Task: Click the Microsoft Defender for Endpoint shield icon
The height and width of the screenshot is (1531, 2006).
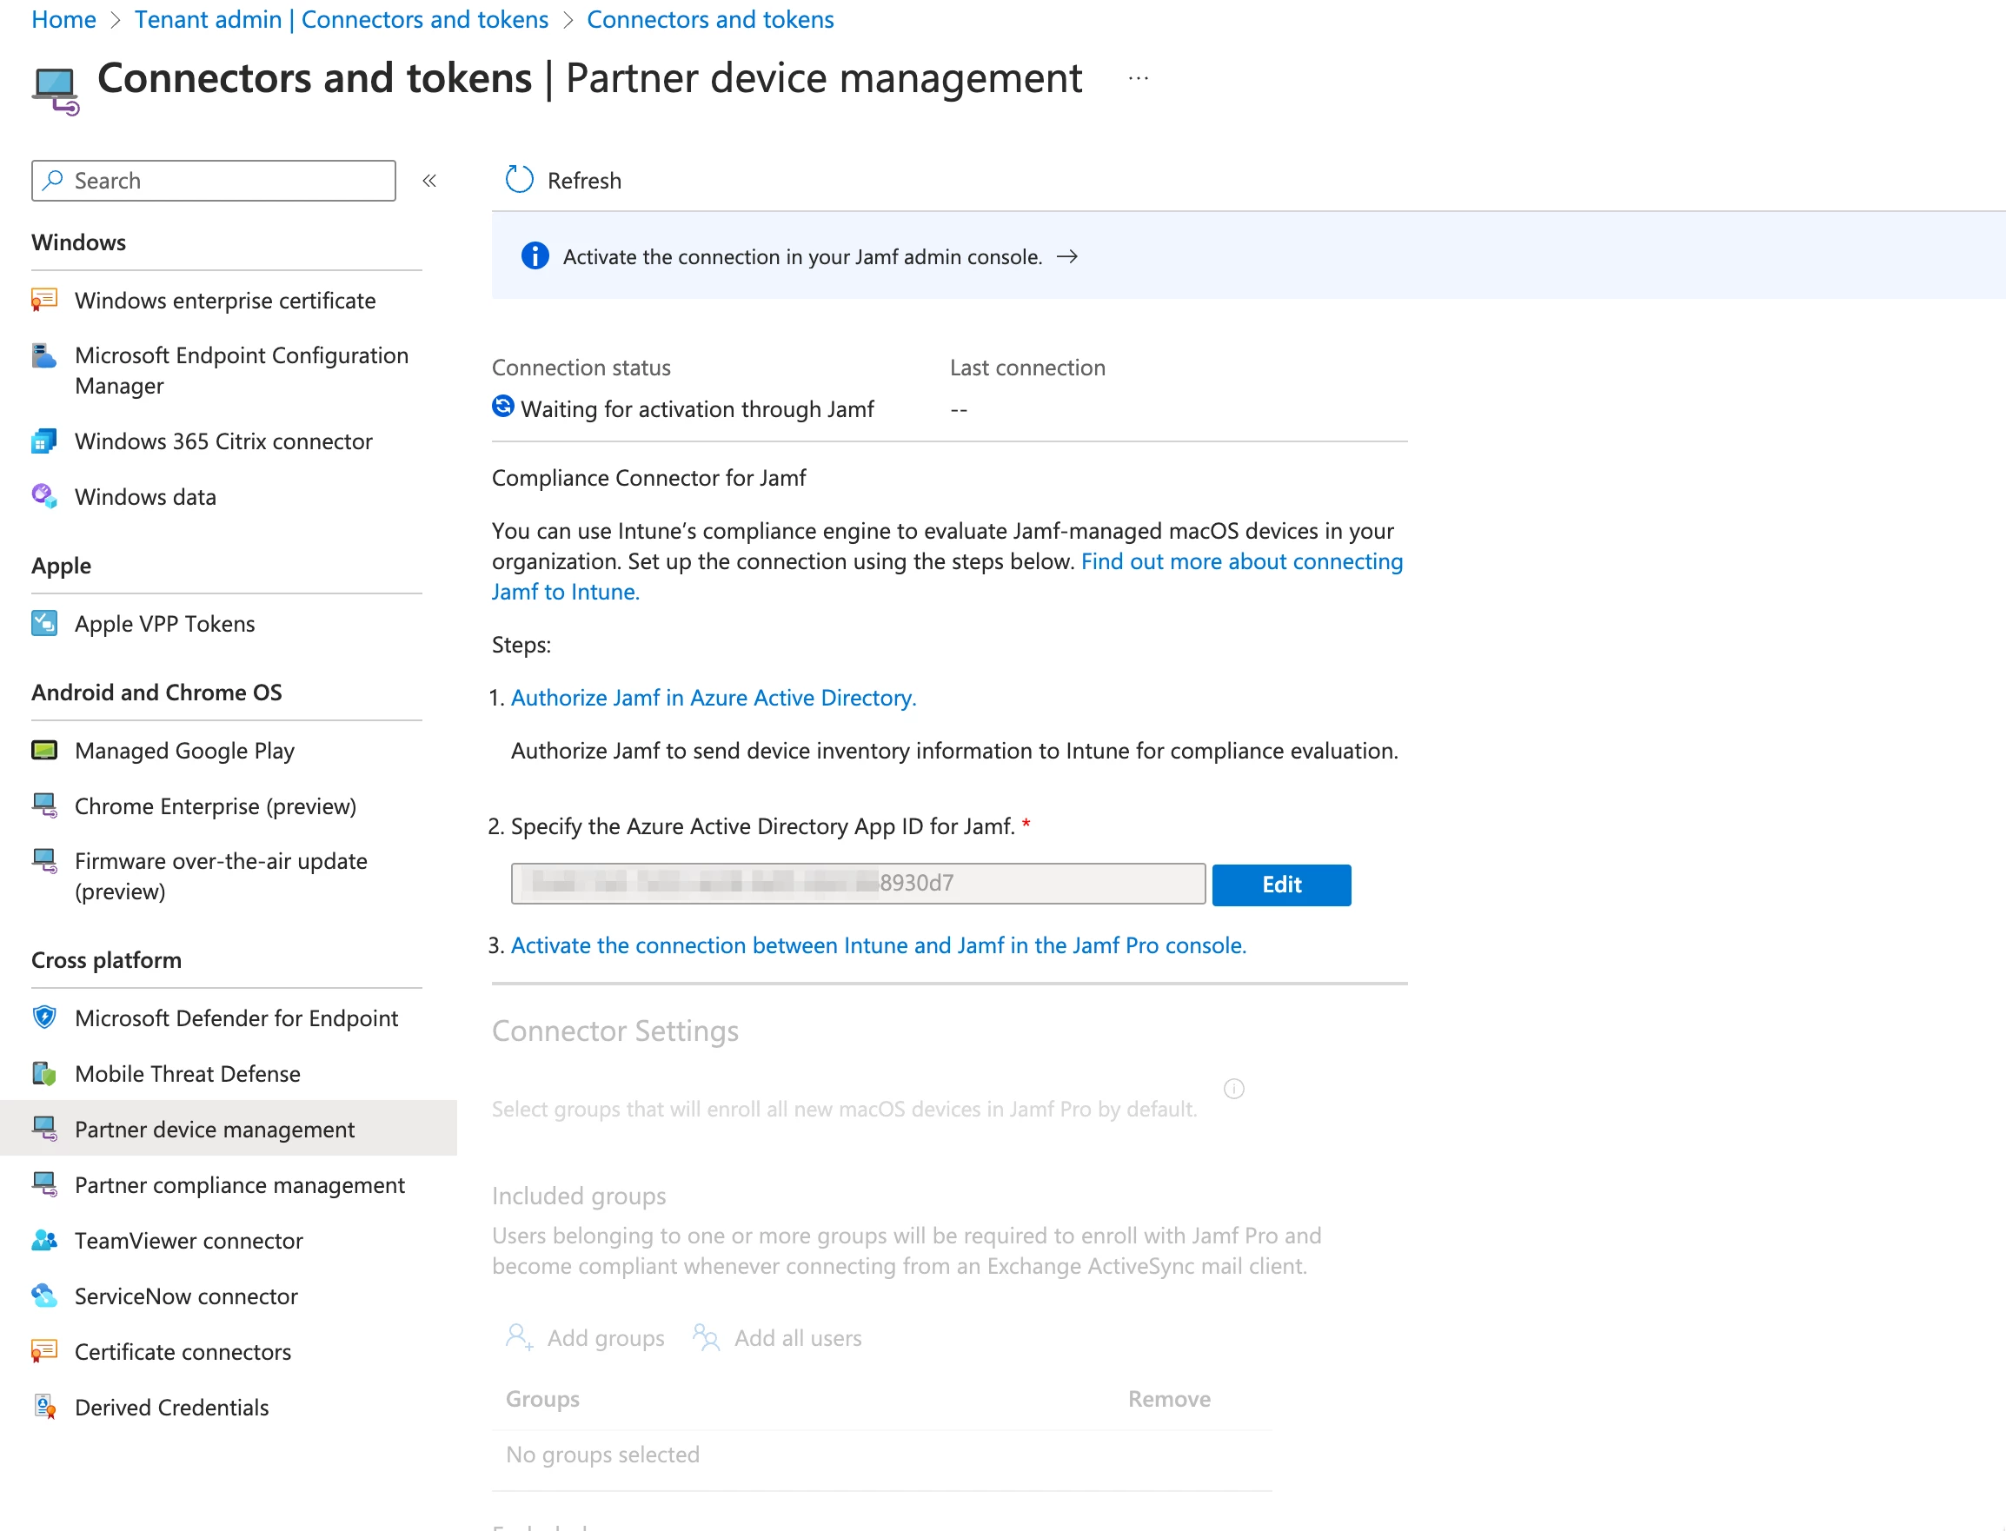Action: point(43,1017)
